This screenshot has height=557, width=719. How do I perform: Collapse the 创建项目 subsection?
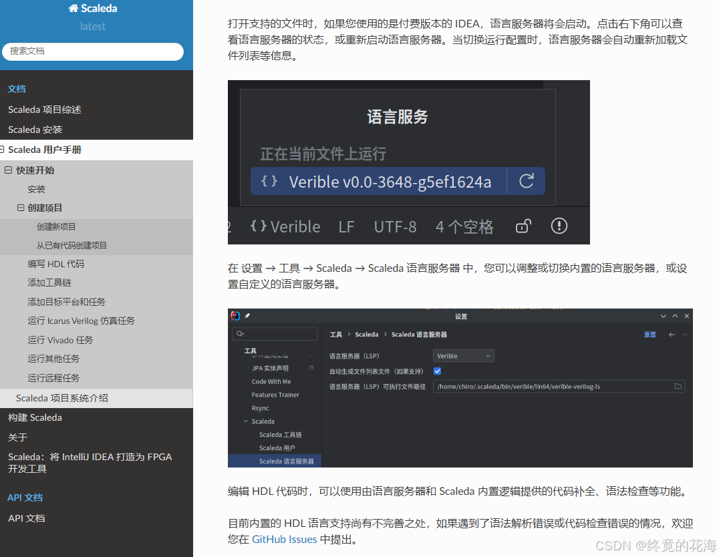21,208
